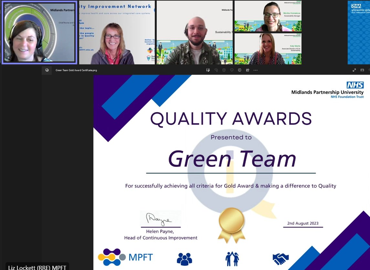Open the More options ellipsis menu
This screenshot has width=370, height=270.
click(255, 70)
